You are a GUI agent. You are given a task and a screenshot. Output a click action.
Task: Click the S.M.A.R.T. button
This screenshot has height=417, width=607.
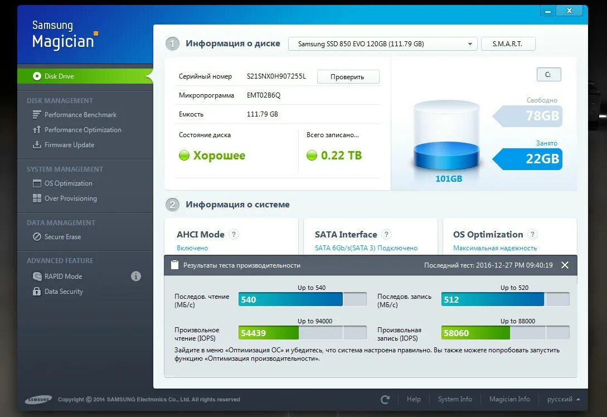pyautogui.click(x=508, y=43)
